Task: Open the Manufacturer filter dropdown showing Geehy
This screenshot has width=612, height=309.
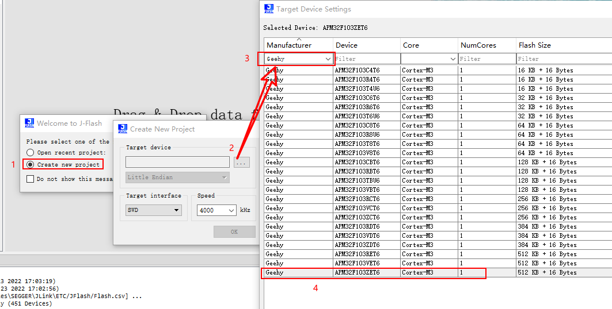Action: (x=328, y=59)
